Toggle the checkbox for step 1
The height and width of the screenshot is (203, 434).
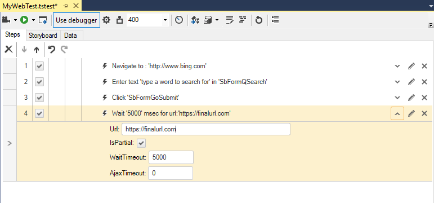39,66
